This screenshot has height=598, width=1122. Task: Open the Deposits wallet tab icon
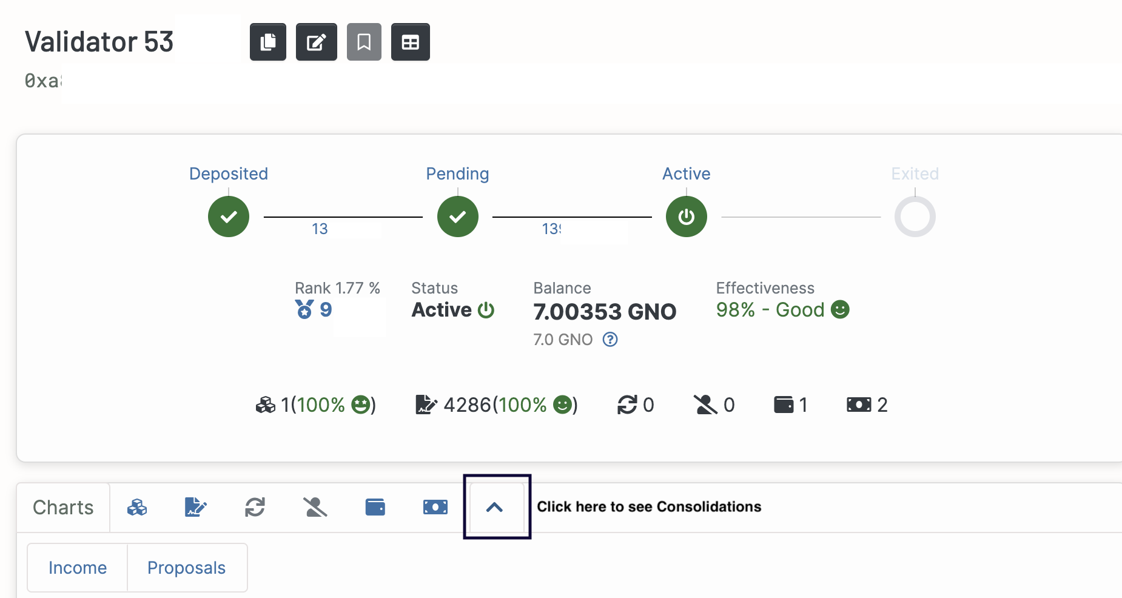tap(375, 508)
